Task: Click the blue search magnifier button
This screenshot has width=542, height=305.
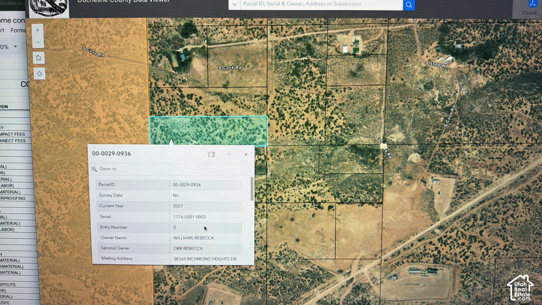Action: [409, 5]
